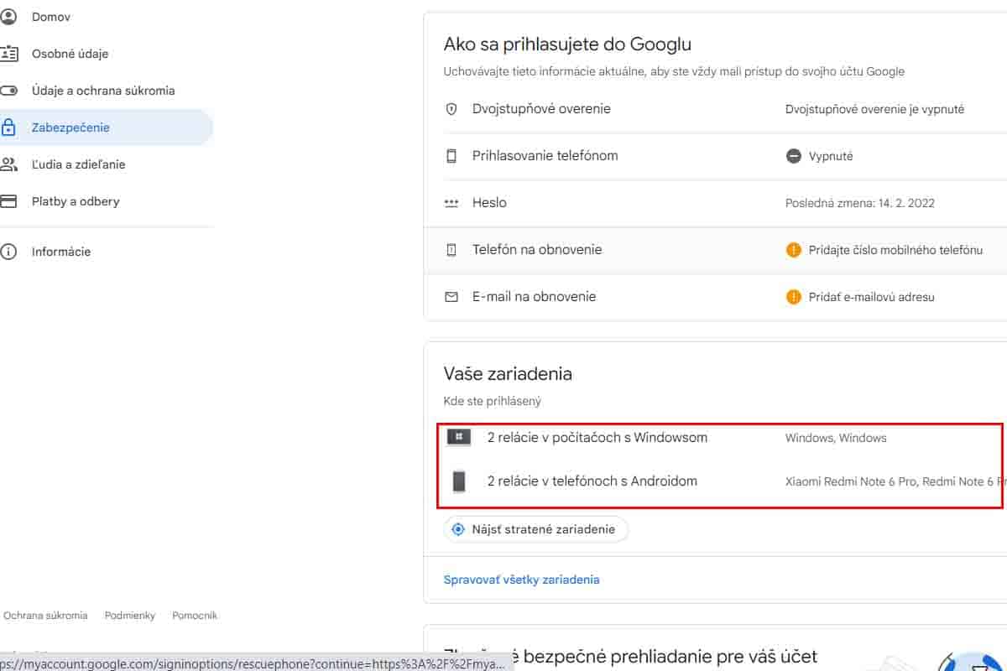Select the Zabezpečenie sidebar item
The image size is (1007, 671).
click(106, 127)
